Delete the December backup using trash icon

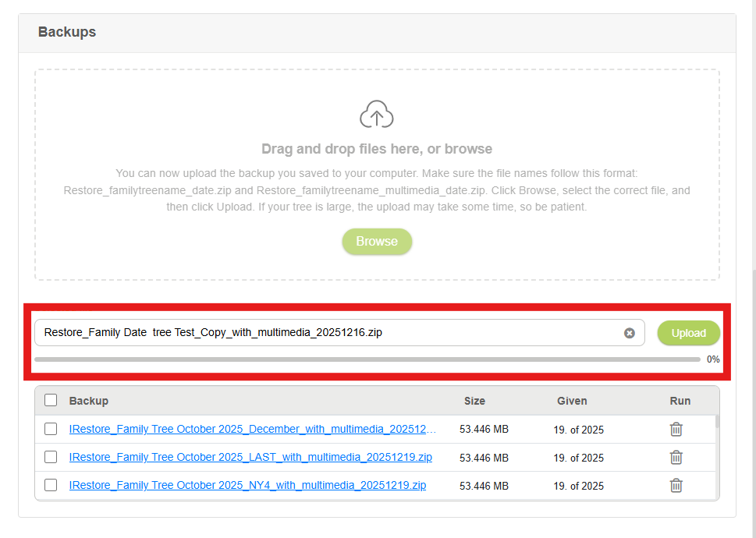[676, 430]
